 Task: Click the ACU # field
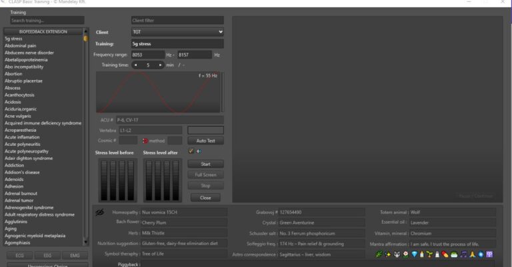point(170,120)
